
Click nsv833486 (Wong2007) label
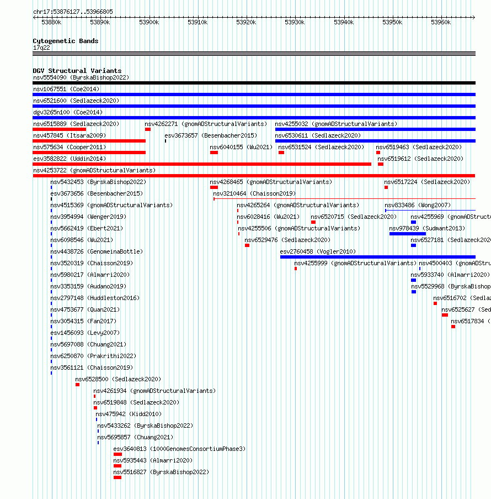[418, 205]
